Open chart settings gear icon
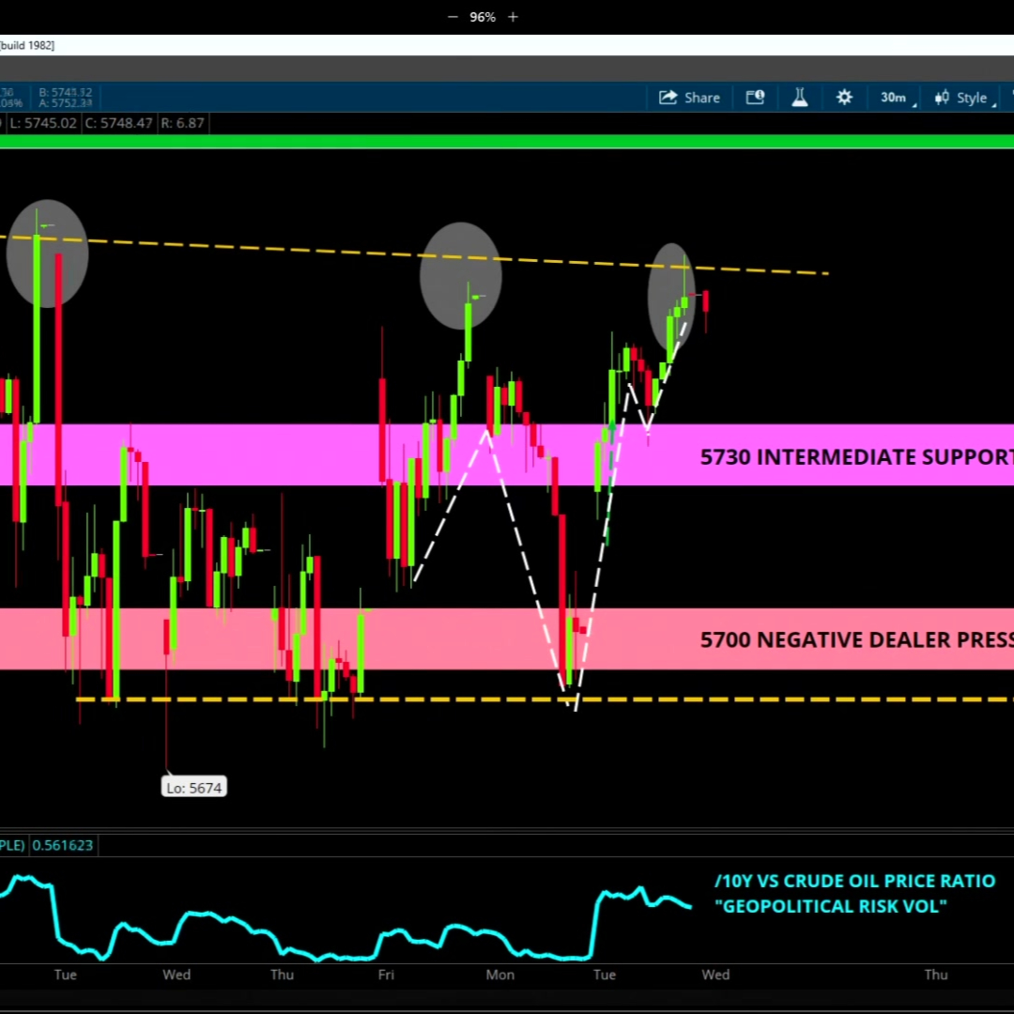Viewport: 1014px width, 1014px height. tap(844, 98)
